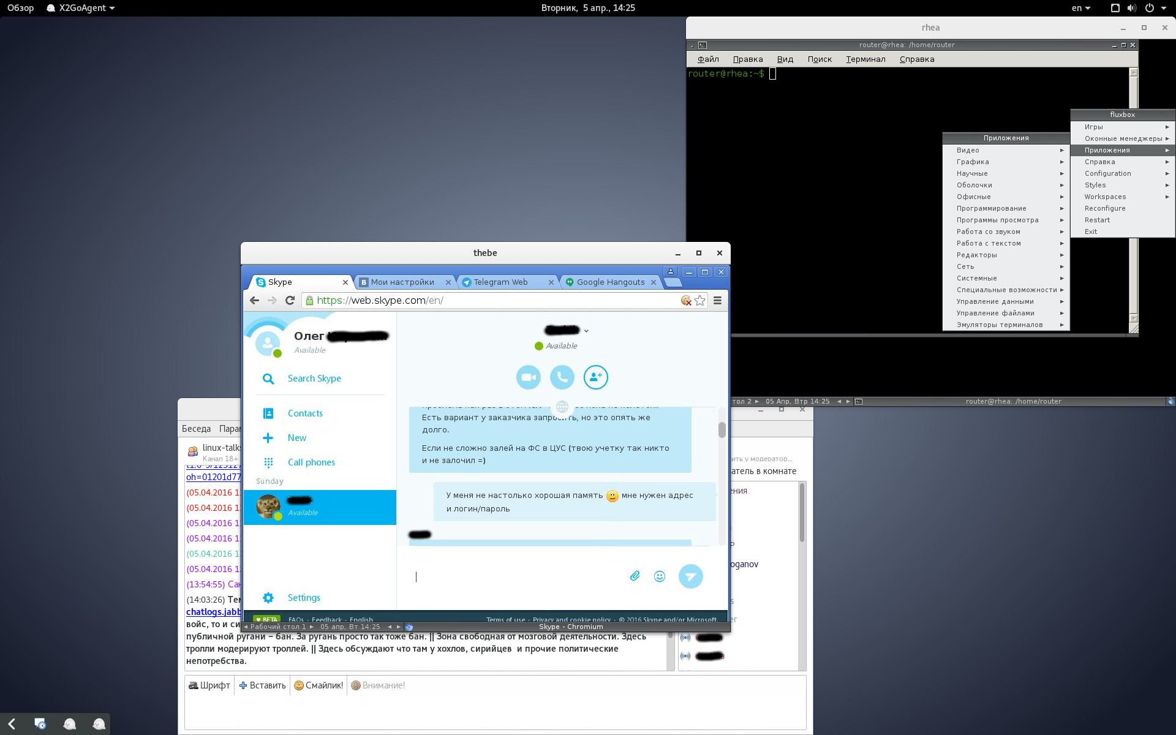1176x735 pixels.
Task: Select Reconfigure in fluxbox menu
Action: (x=1123, y=208)
